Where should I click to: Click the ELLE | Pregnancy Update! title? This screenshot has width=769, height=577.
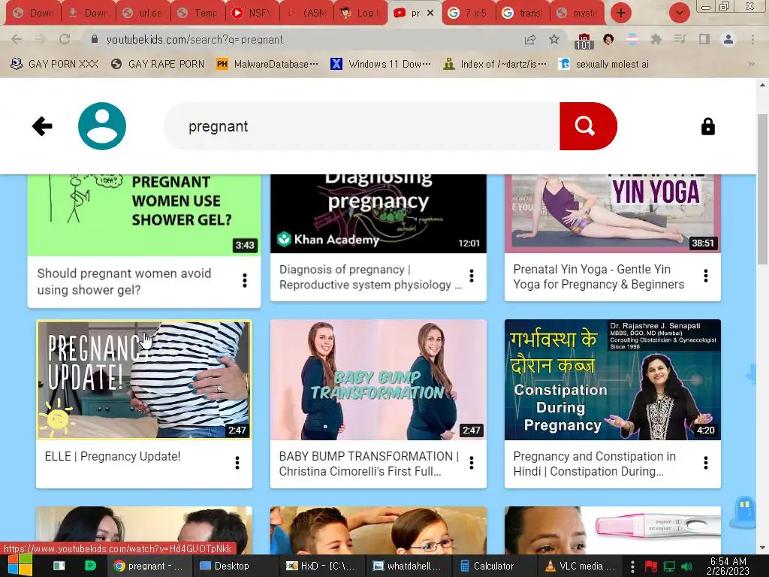[113, 456]
